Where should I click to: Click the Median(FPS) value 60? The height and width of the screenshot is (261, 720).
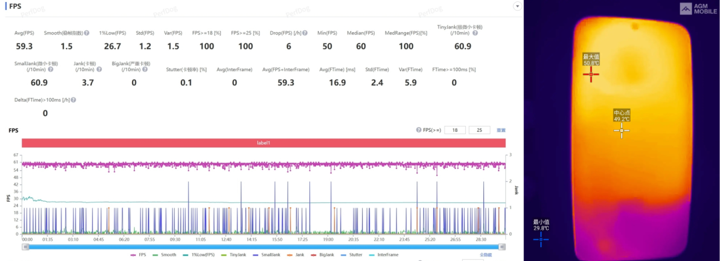pos(361,47)
